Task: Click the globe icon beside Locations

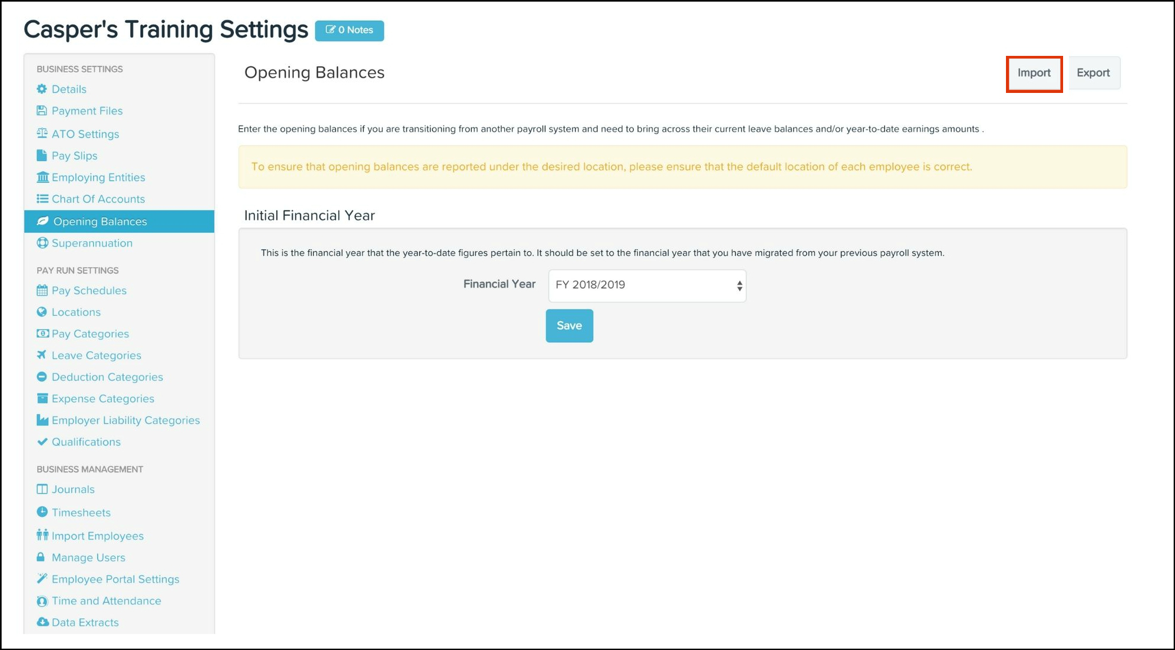Action: (x=42, y=312)
